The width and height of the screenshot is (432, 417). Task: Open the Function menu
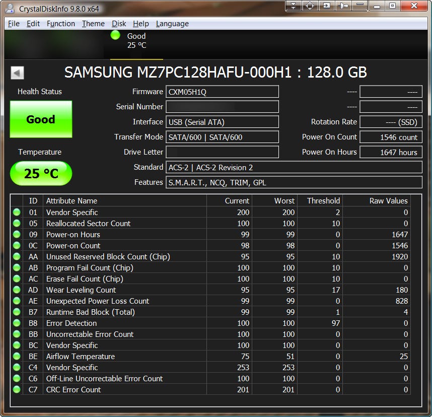click(61, 24)
